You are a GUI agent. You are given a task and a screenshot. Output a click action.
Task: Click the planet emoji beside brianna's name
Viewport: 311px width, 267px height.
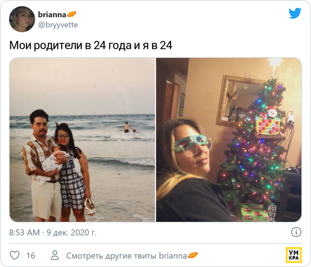71,14
